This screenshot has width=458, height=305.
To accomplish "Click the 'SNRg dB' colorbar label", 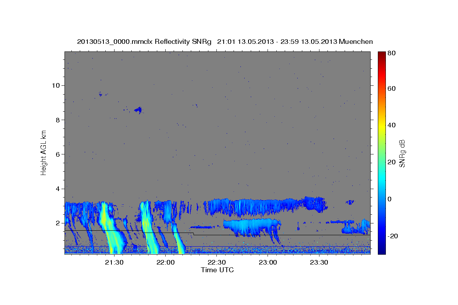I will 402,153.
